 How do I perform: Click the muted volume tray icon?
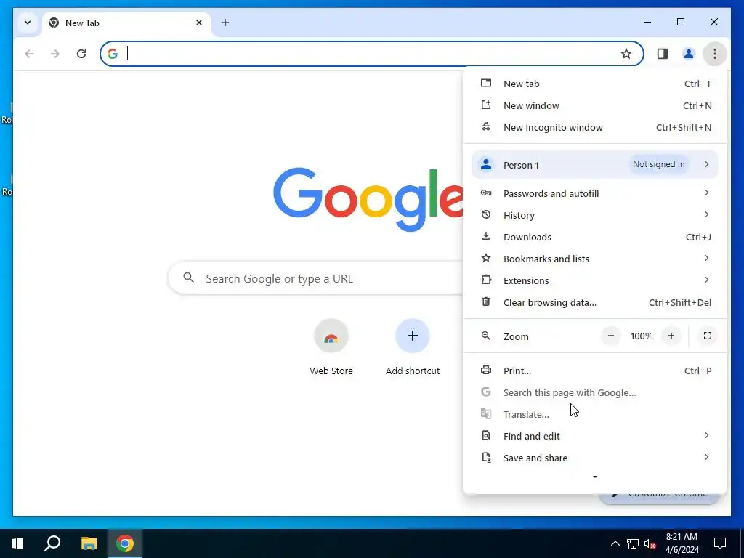(650, 543)
